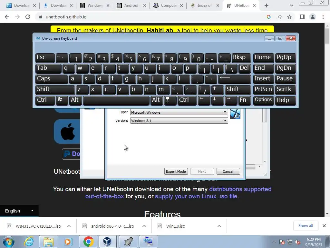This screenshot has height=248, width=330.
Task: Open the Google icon in address bar
Action: click(268, 17)
